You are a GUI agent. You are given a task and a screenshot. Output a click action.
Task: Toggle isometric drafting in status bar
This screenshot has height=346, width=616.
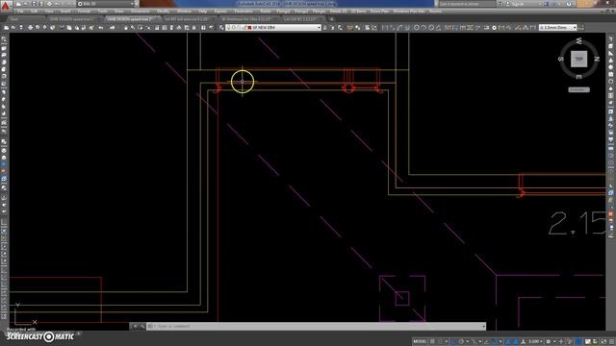tap(475, 342)
